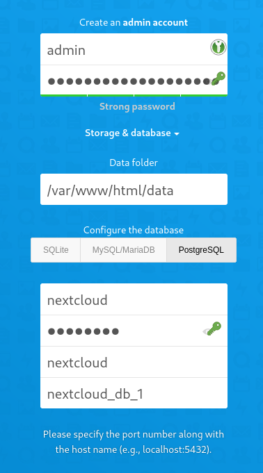Focus the admin username field
Screen dimensions: 263x473
134,49
